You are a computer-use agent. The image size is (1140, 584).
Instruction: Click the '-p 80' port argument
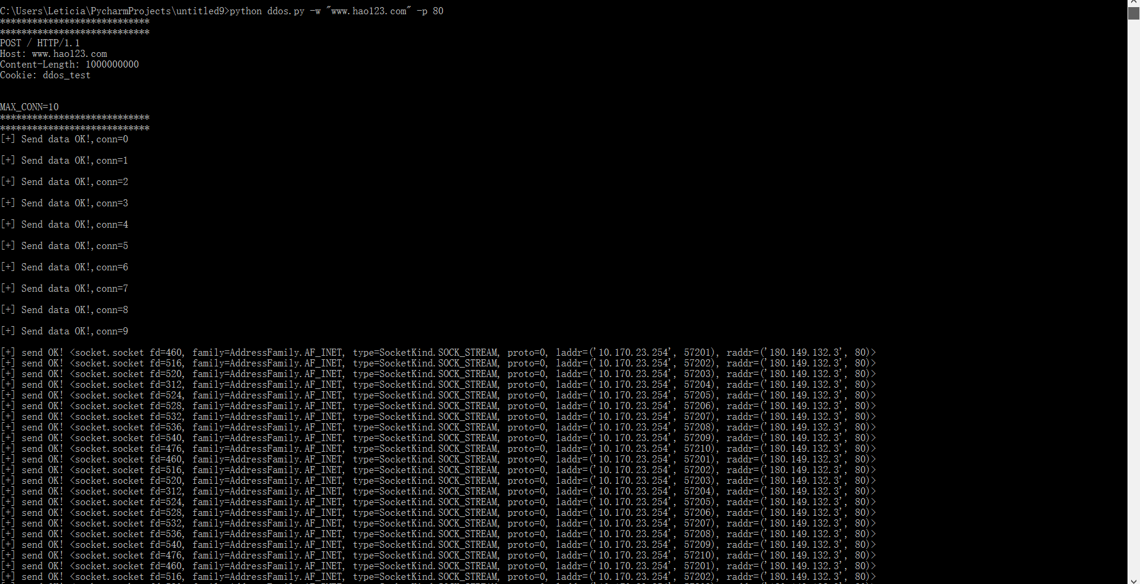(430, 11)
